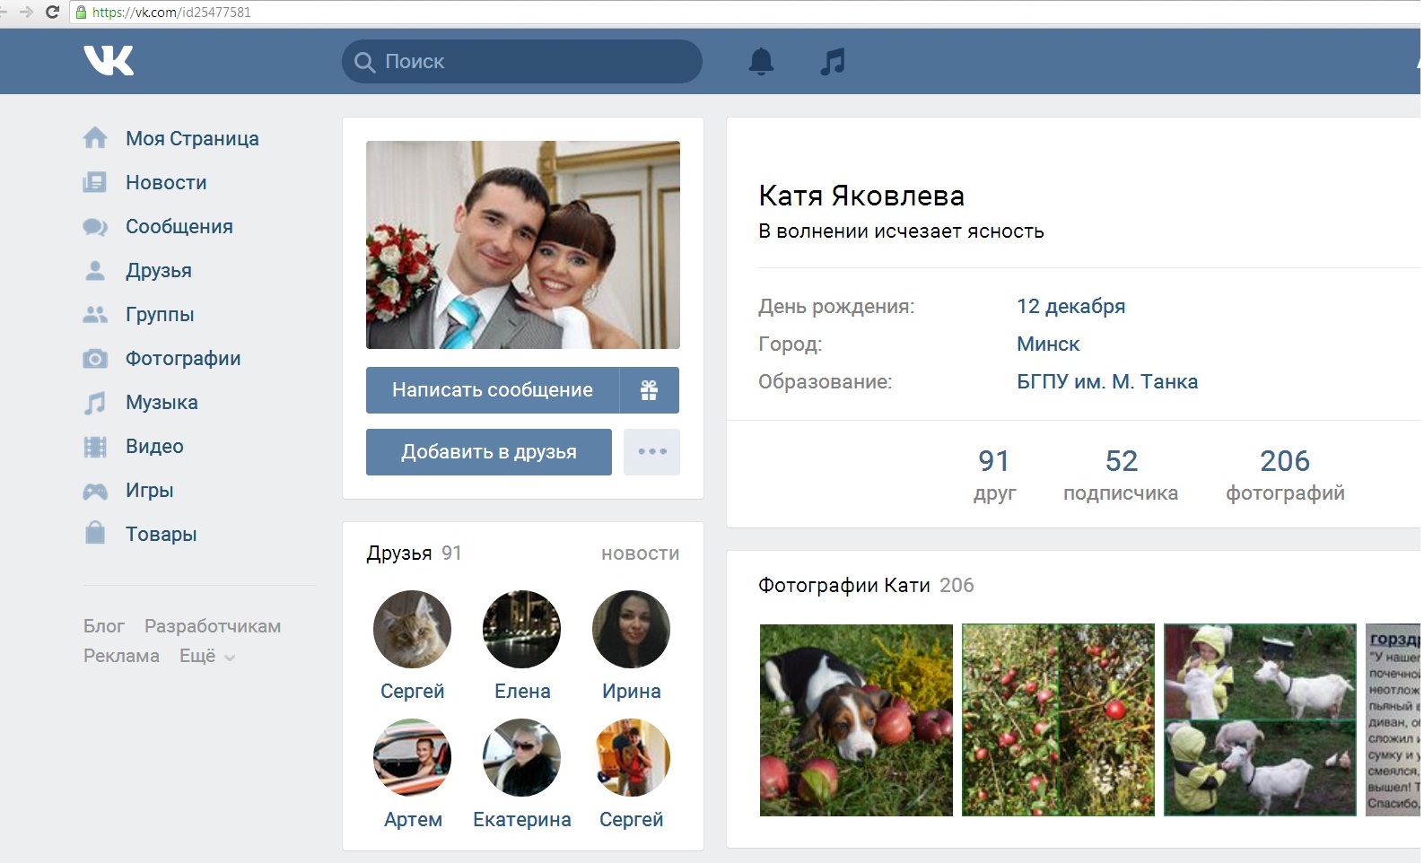The image size is (1424, 863).
Task: Click the Игры gamepad icon
Action: (x=95, y=491)
